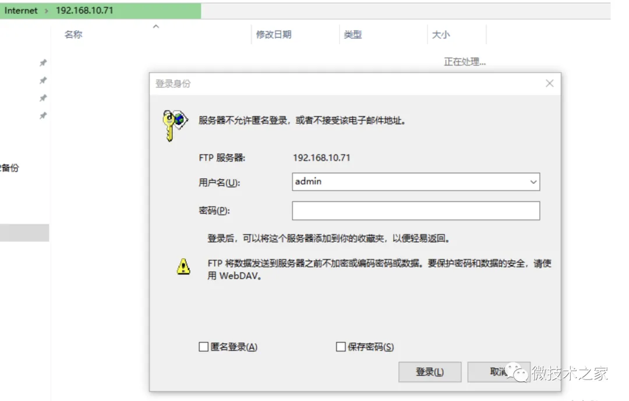Image resolution: width=629 pixels, height=401 pixels.
Task: Close the 登录身份 dialog with the X
Action: pyautogui.click(x=549, y=83)
